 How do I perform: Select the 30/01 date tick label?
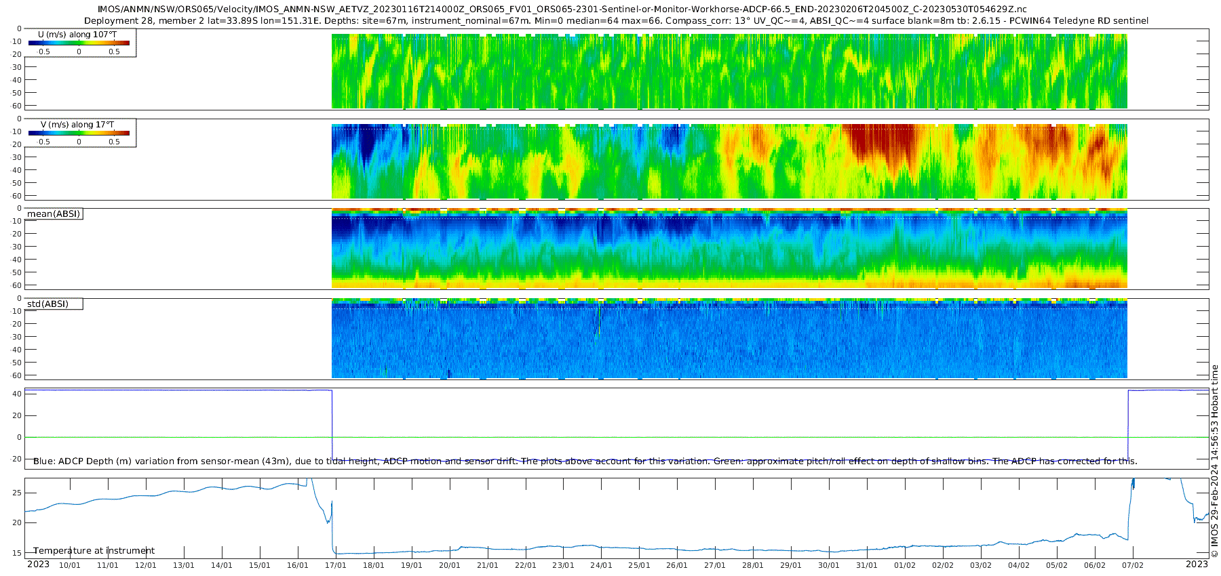(x=829, y=566)
